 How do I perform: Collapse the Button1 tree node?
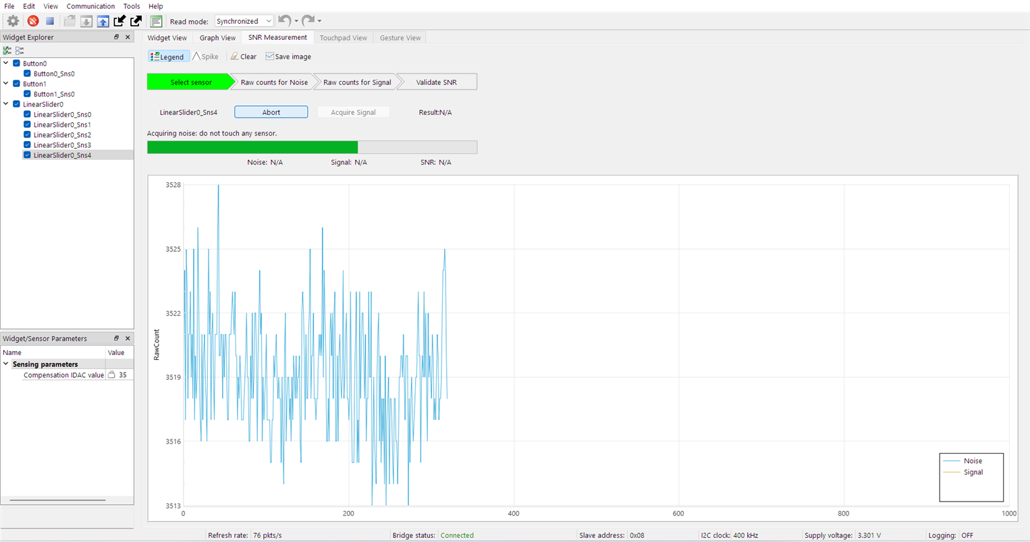pos(7,84)
